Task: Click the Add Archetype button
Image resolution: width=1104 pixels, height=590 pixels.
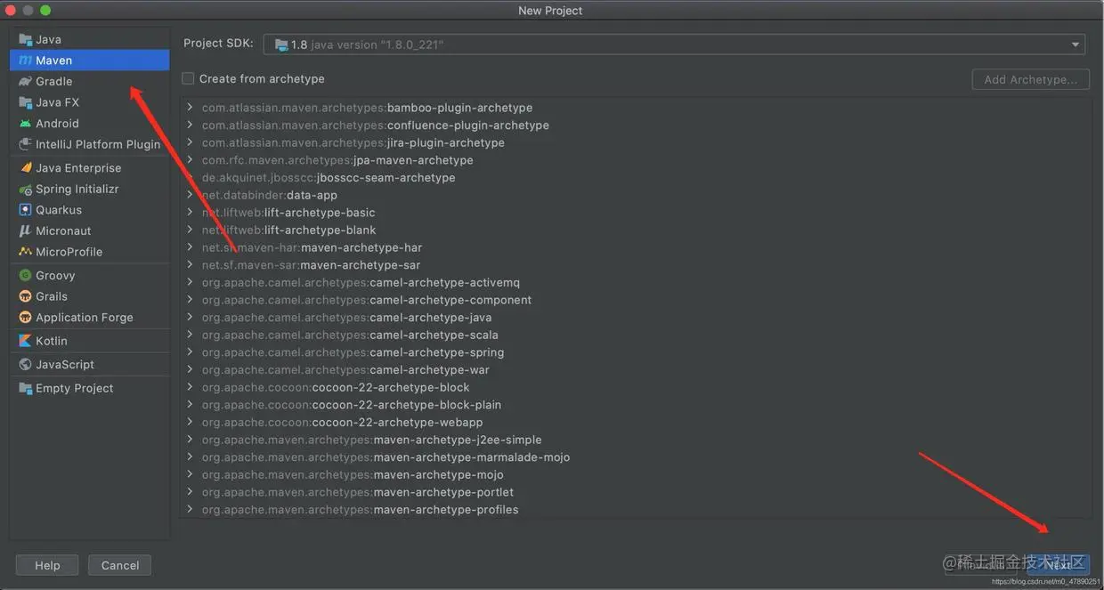Action: click(1031, 79)
